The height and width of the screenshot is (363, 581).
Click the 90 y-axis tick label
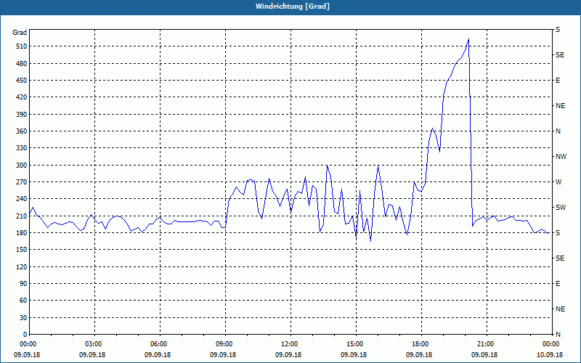[23, 284]
